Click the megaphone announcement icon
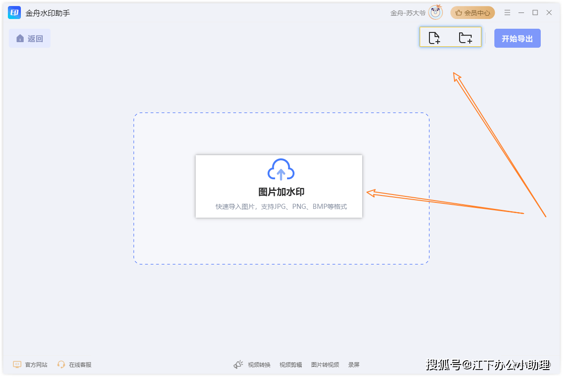563x377 pixels. [238, 364]
